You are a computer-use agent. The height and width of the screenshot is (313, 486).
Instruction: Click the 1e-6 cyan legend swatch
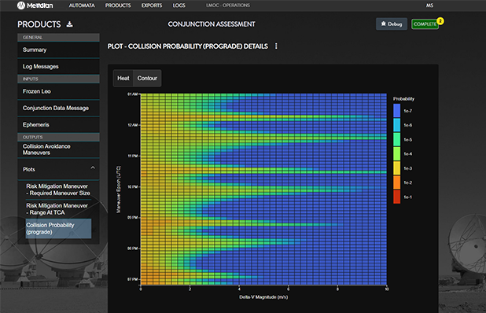pos(396,125)
